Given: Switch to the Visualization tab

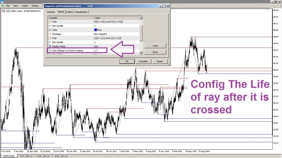Looking at the screenshot, I should (x=81, y=12).
